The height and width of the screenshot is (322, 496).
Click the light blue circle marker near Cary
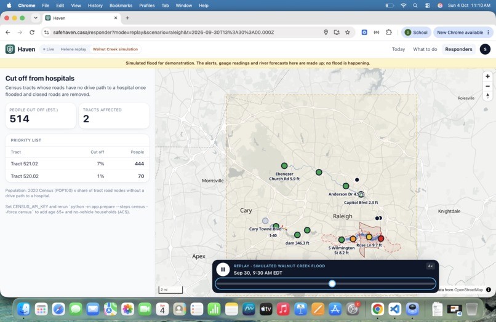265,221
